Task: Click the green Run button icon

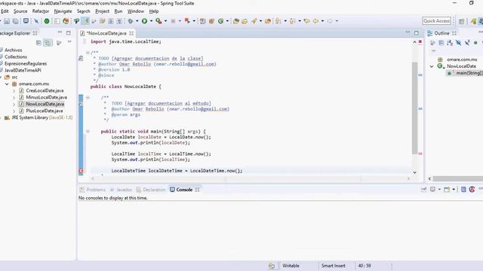Action: 144,21
